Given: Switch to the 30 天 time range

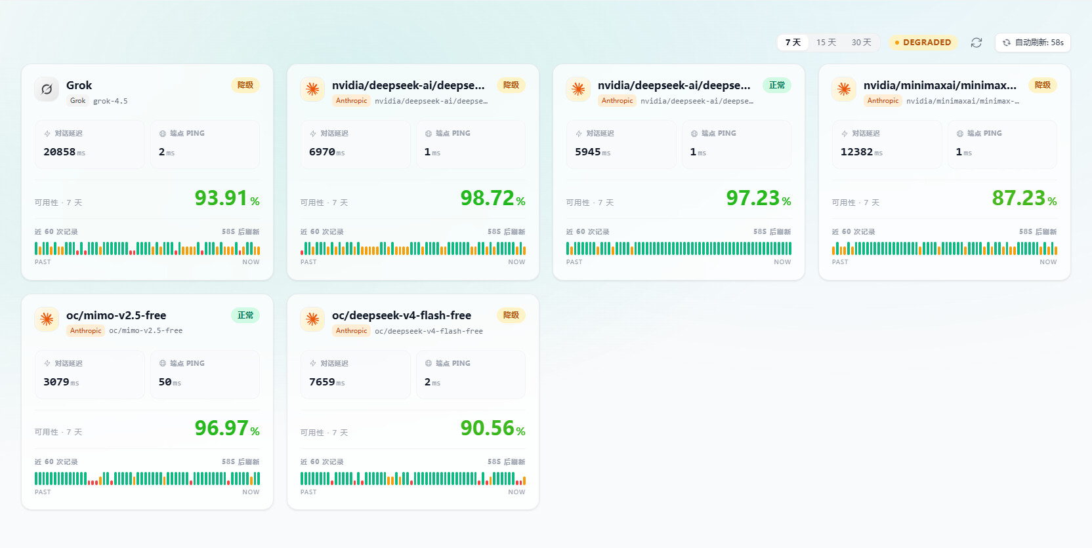Looking at the screenshot, I should tap(861, 43).
